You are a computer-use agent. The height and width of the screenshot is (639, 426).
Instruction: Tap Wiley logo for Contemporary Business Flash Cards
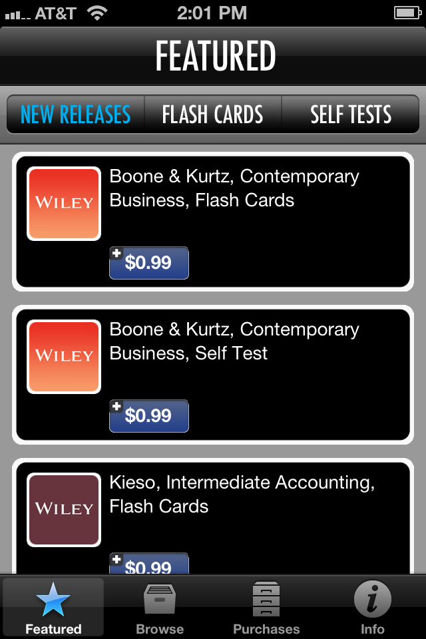pos(64,203)
